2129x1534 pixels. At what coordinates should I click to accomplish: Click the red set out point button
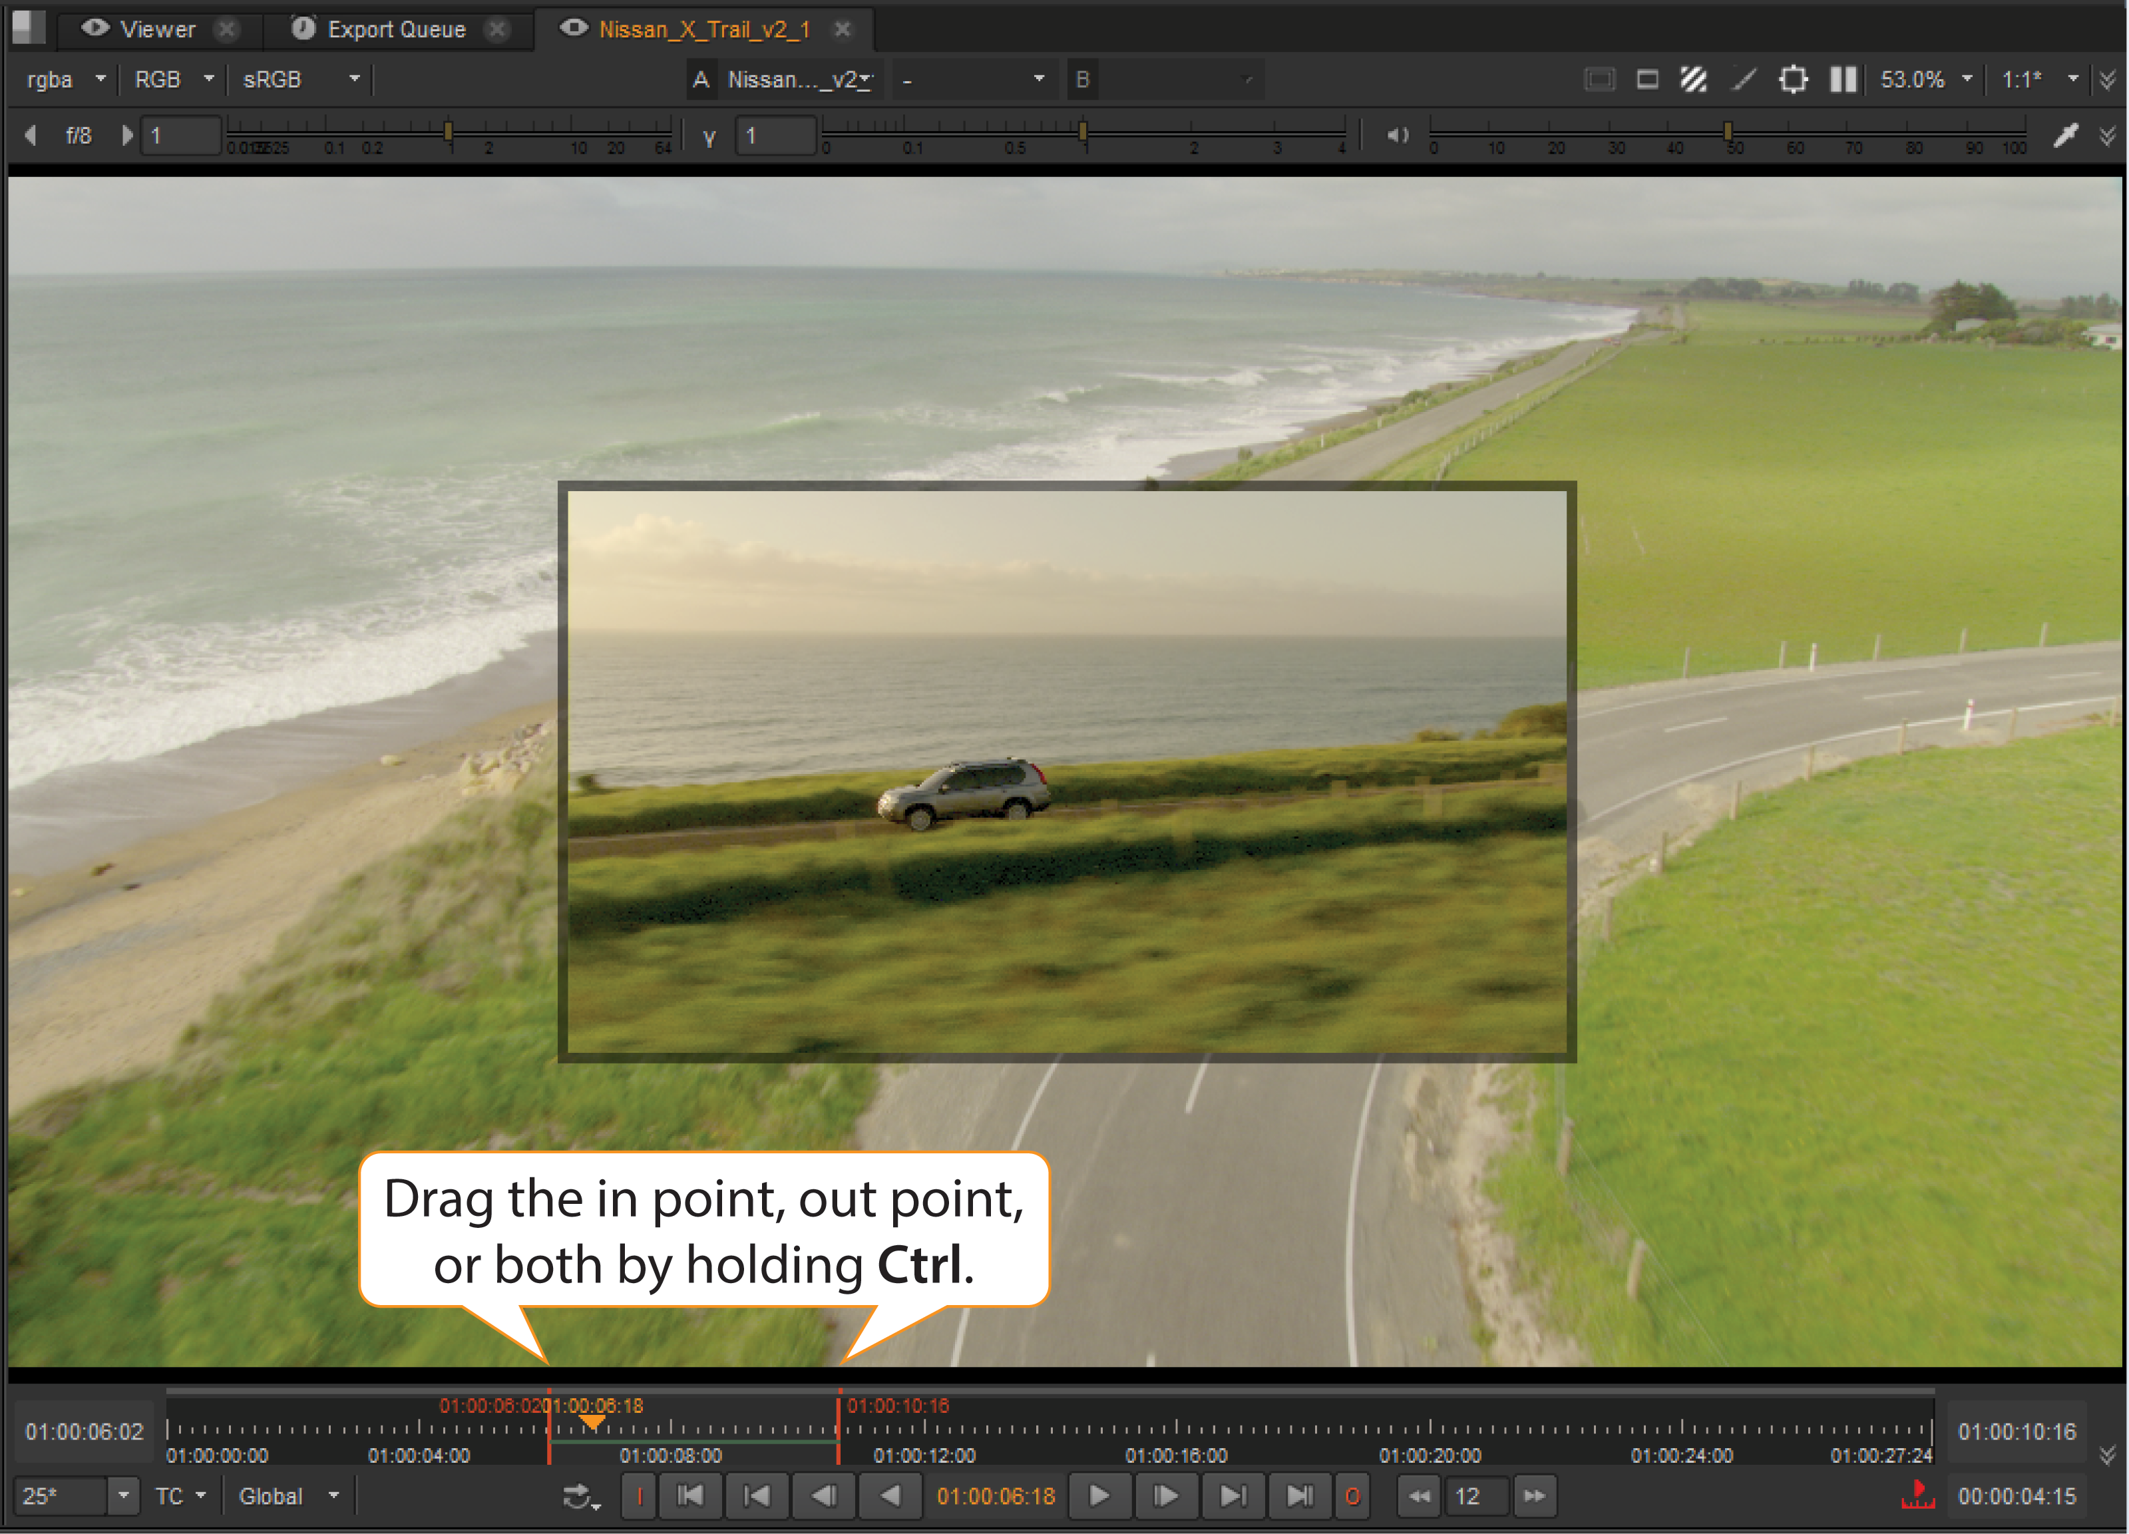(x=1352, y=1495)
